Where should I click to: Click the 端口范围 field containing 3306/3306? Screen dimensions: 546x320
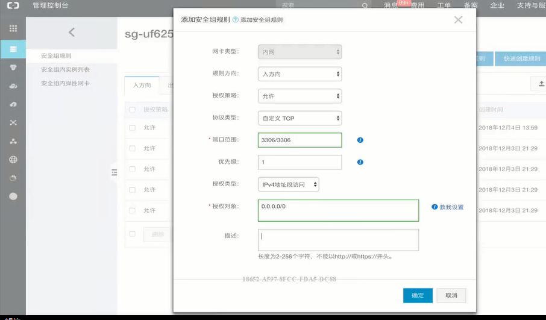tap(300, 140)
